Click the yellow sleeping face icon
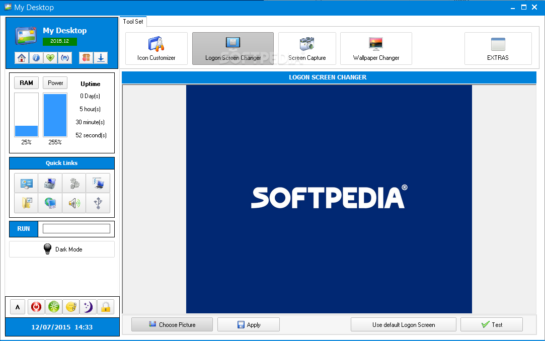Screen dimensions: 545x341 tap(71, 307)
